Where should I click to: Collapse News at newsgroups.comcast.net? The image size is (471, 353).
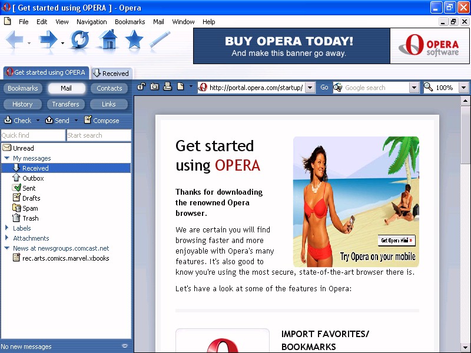(x=7, y=248)
